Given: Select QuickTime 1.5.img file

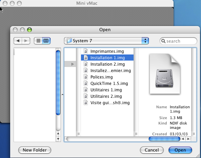Looking at the screenshot, I should point(107,84).
